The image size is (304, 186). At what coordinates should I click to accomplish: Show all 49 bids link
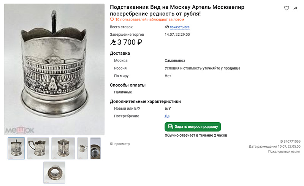point(179,27)
